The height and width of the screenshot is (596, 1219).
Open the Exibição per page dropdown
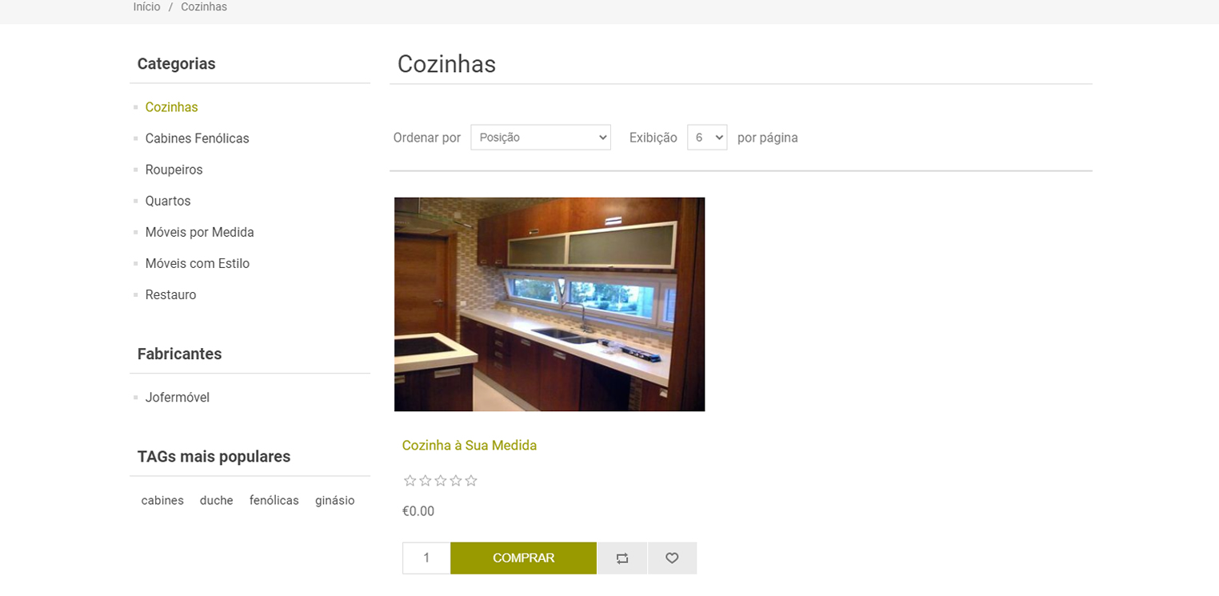click(x=707, y=138)
